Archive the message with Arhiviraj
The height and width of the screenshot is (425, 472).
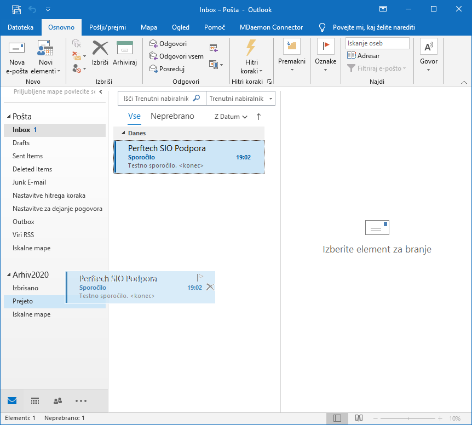click(x=125, y=53)
